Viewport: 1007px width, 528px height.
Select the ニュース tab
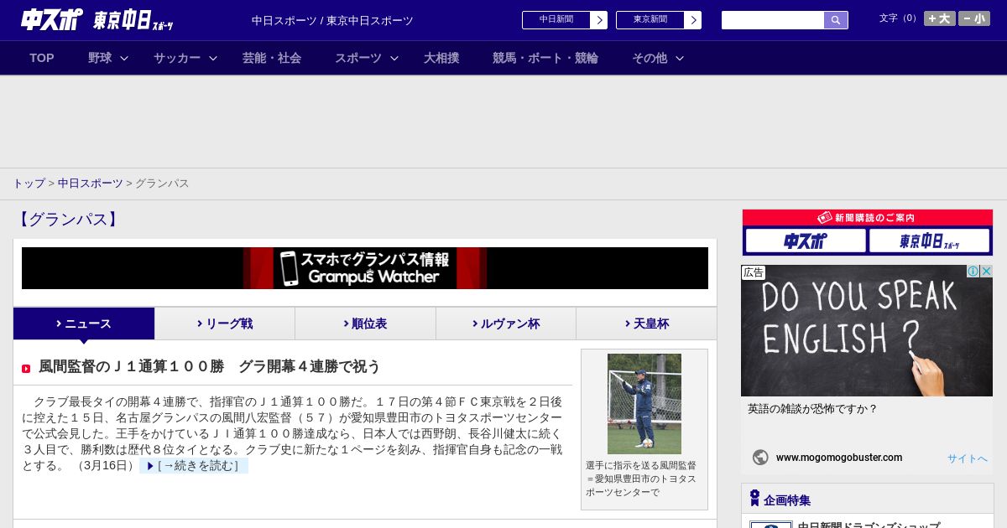[x=84, y=324]
